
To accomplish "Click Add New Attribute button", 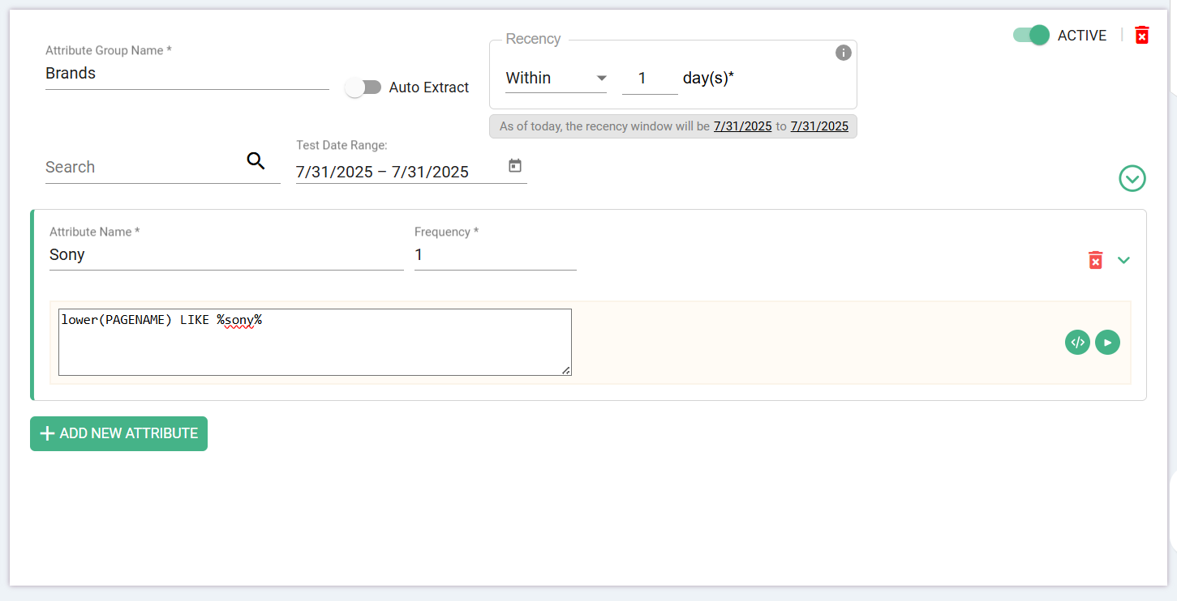I will (118, 433).
